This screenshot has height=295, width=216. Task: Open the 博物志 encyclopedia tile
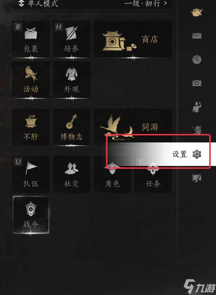point(72,127)
